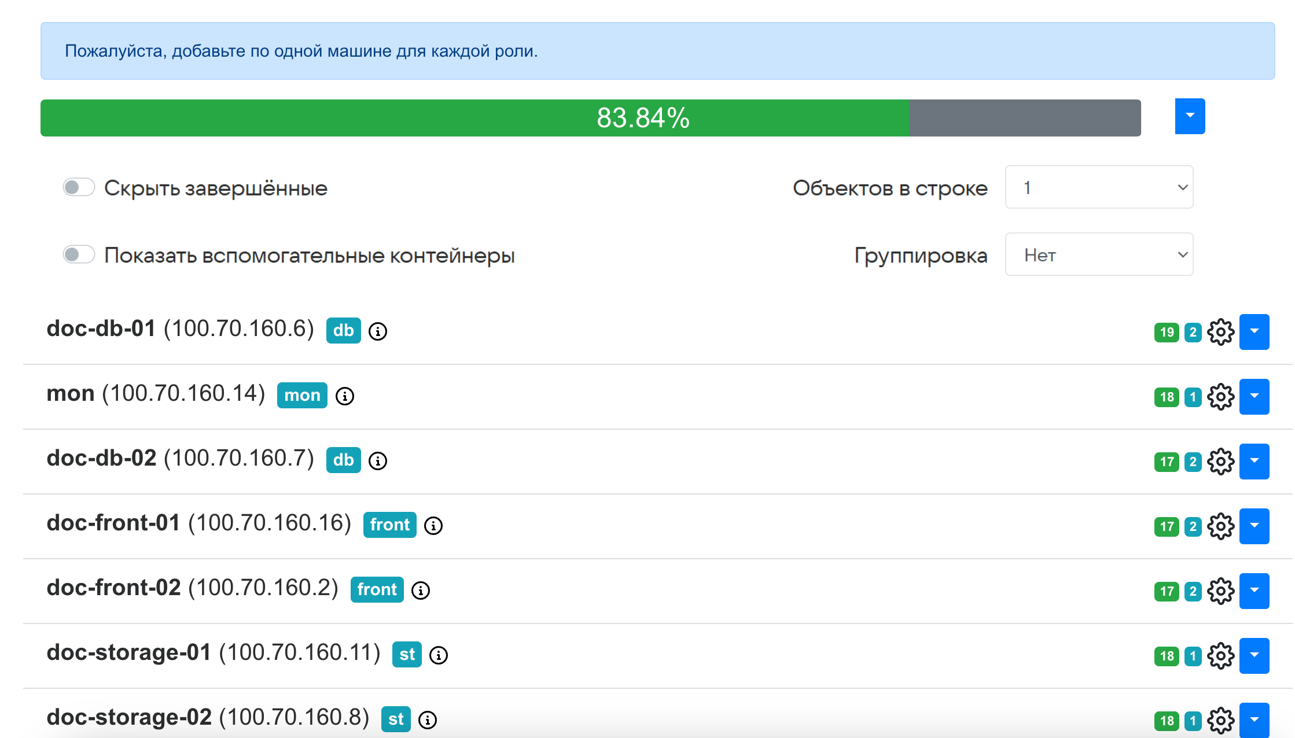The image size is (1295, 738).
Task: Click info icon next to doc-storage-01
Action: tap(439, 655)
